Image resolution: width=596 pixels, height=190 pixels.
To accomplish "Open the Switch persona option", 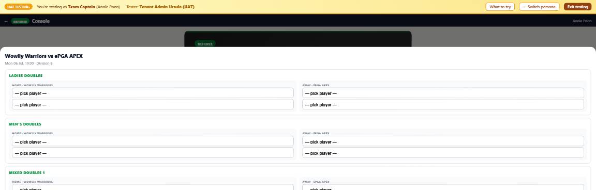I will (539, 7).
